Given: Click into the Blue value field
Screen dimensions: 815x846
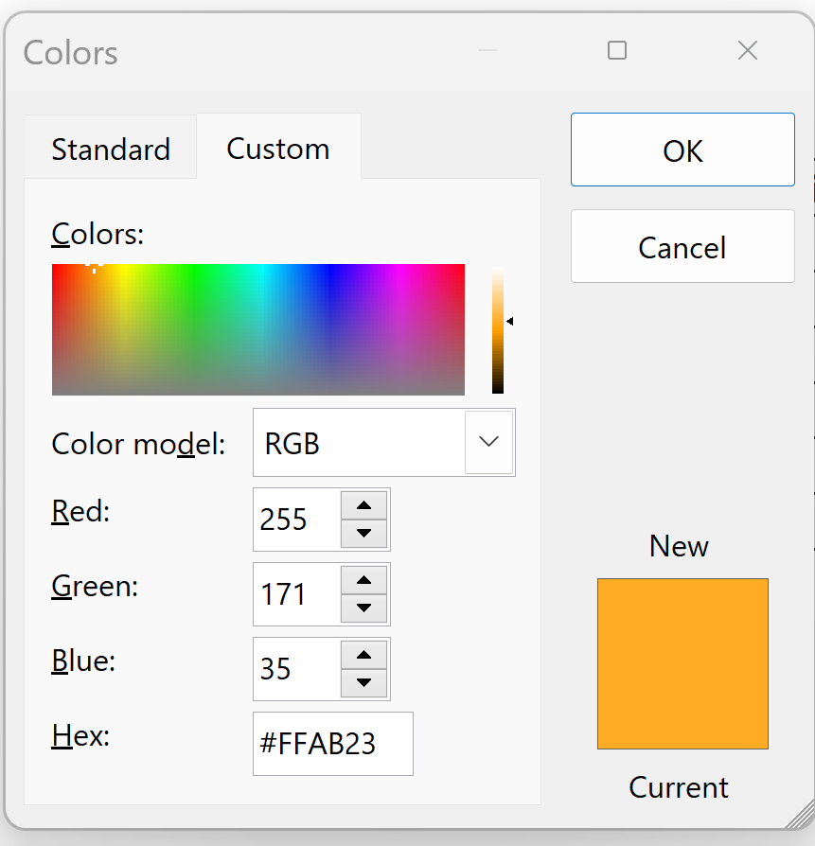Looking at the screenshot, I should (296, 669).
